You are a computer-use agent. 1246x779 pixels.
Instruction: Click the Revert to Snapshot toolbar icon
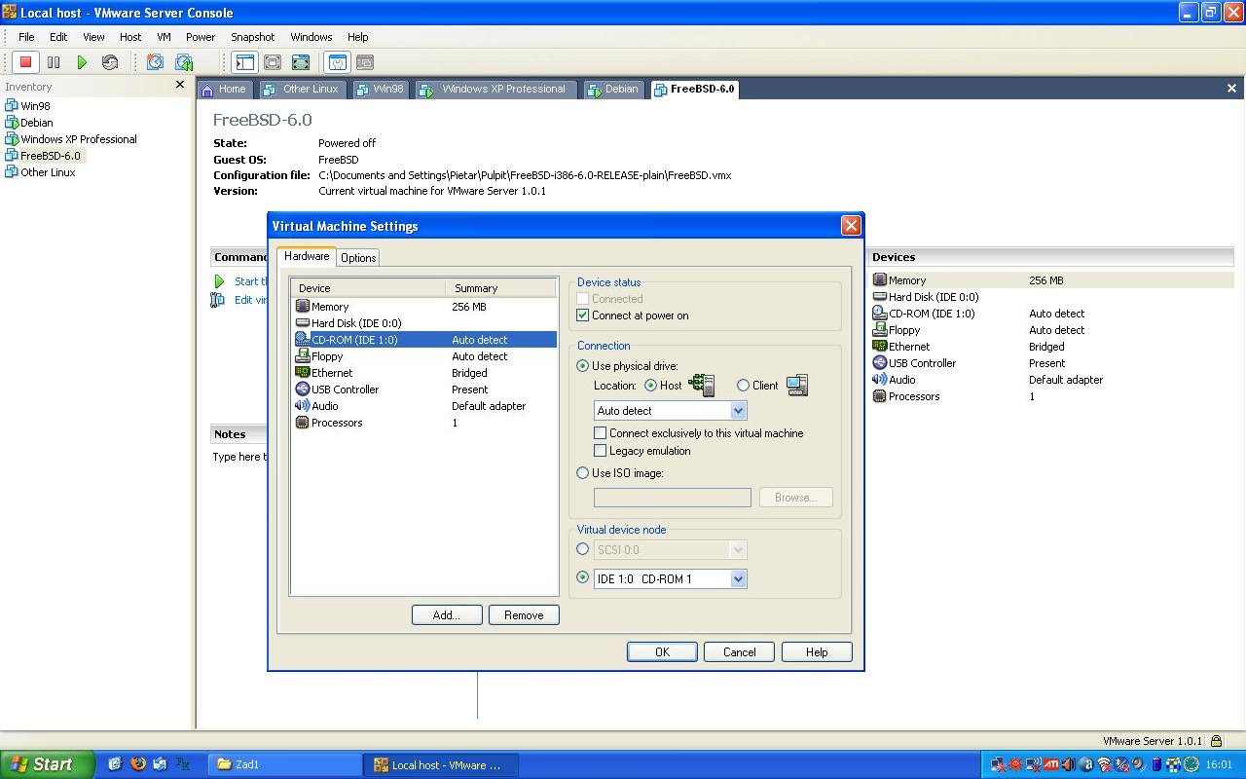183,62
